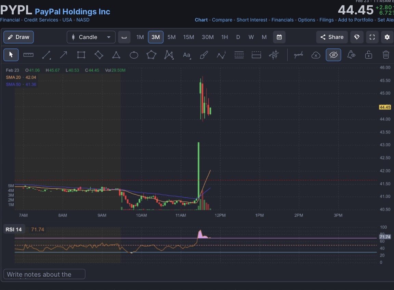Select the arrow drawing tool
394x290 pixels.
[64, 55]
